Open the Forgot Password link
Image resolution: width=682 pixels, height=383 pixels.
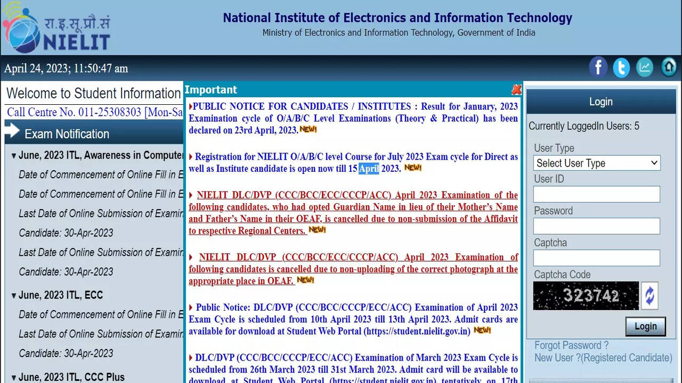pos(571,345)
